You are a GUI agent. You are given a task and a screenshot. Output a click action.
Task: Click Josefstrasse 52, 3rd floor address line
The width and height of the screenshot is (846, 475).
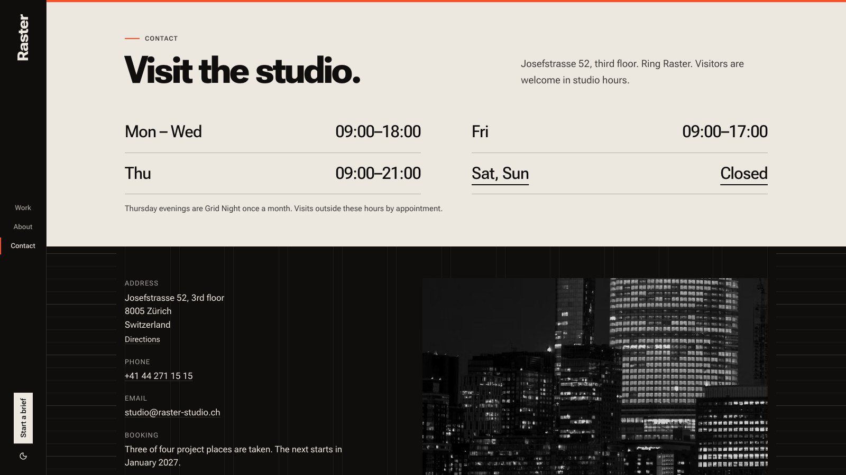pyautogui.click(x=174, y=298)
